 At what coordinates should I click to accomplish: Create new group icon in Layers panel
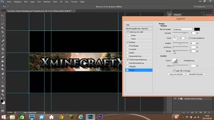[x=201, y=113]
